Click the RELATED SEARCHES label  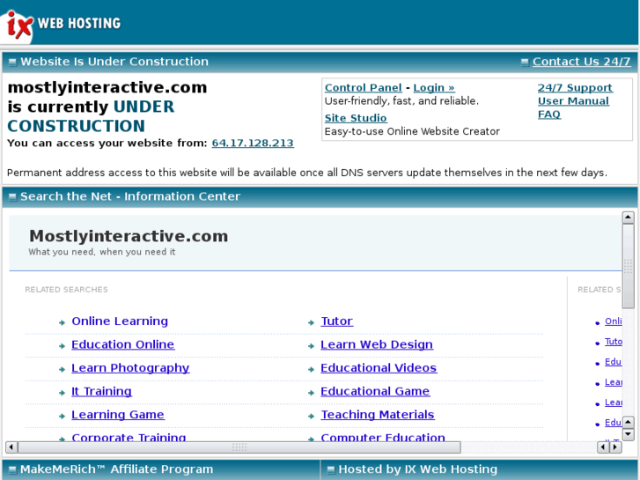[67, 290]
